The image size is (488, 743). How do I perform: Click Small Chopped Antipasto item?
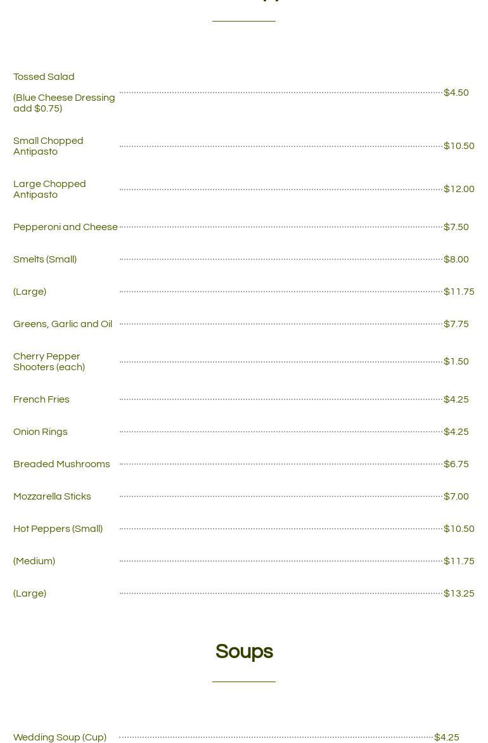pyautogui.click(x=48, y=146)
